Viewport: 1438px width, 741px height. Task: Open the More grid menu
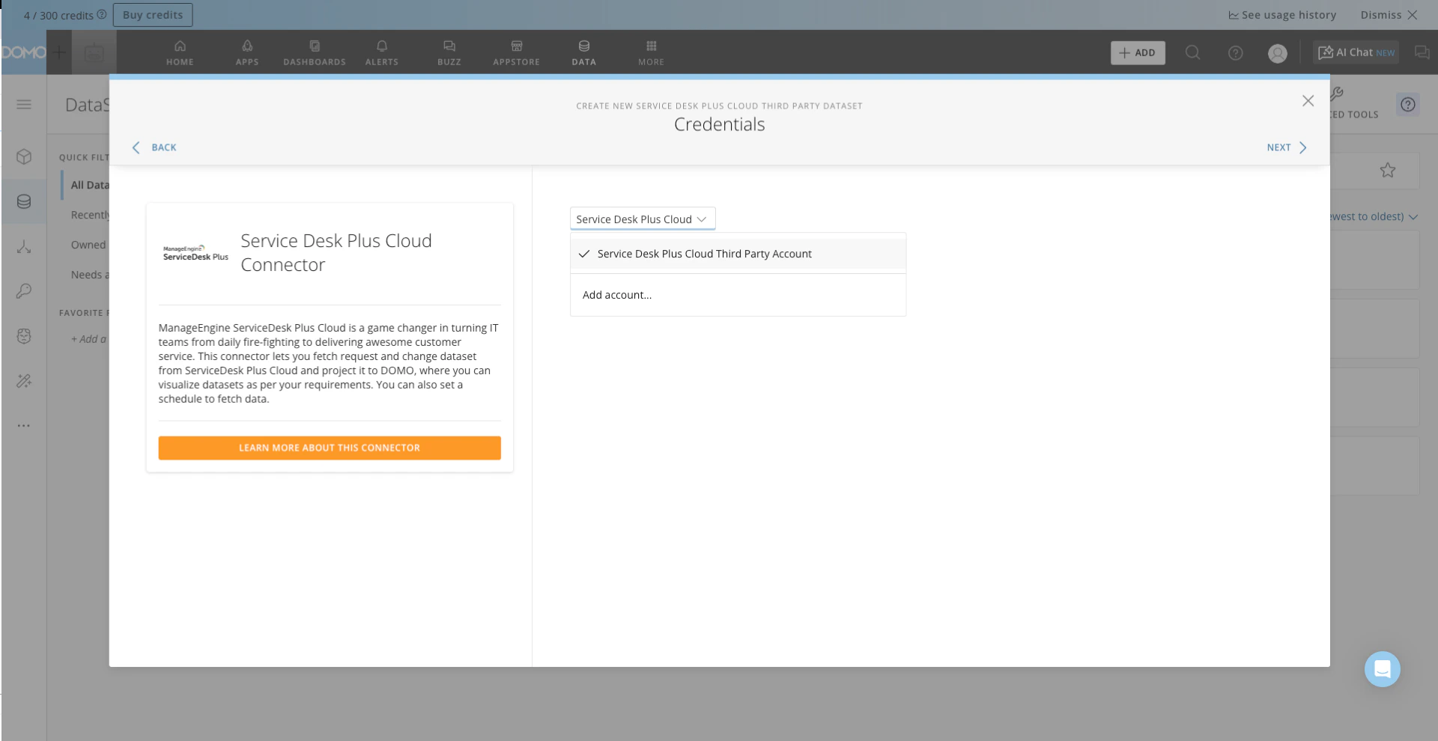pos(652,52)
